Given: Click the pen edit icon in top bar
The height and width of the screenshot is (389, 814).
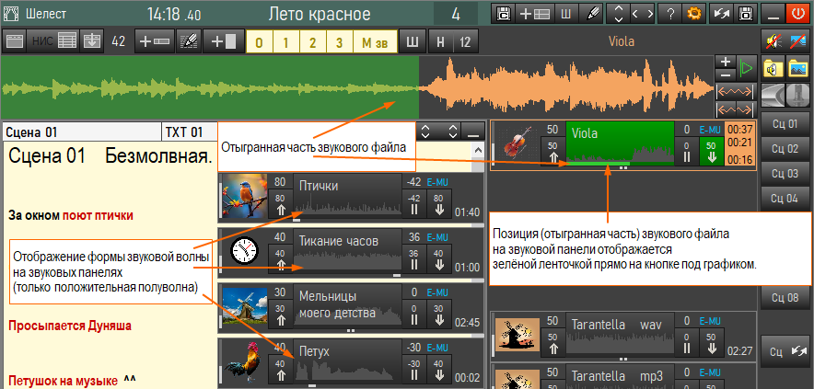Looking at the screenshot, I should click(590, 14).
